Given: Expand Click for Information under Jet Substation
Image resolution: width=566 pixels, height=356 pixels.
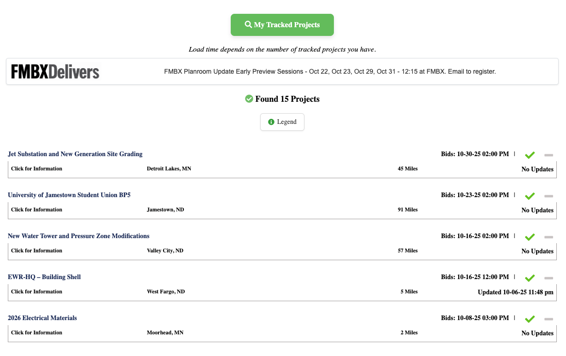Looking at the screenshot, I should (36, 169).
